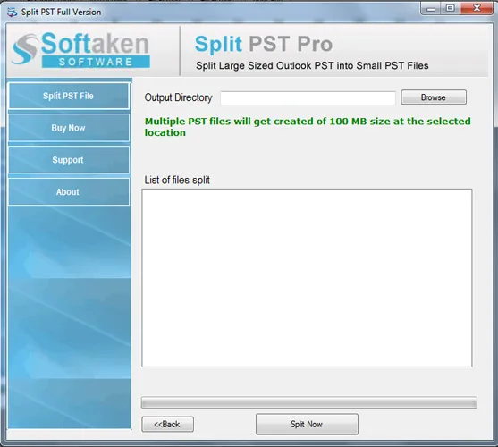Start splitting with Split Now
The height and width of the screenshot is (447, 498).
coord(307,424)
